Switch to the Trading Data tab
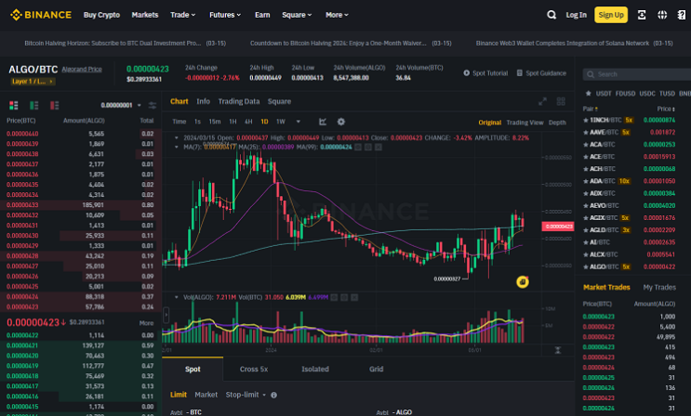This screenshot has height=416, width=691. click(239, 101)
